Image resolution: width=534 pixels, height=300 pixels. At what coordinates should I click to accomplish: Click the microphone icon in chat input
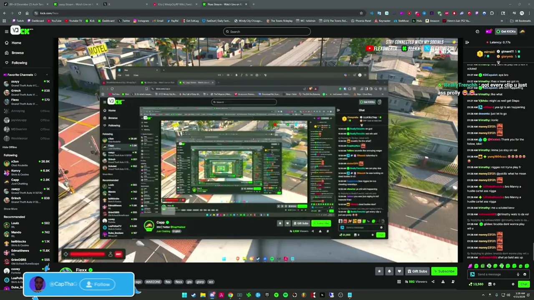(x=518, y=274)
